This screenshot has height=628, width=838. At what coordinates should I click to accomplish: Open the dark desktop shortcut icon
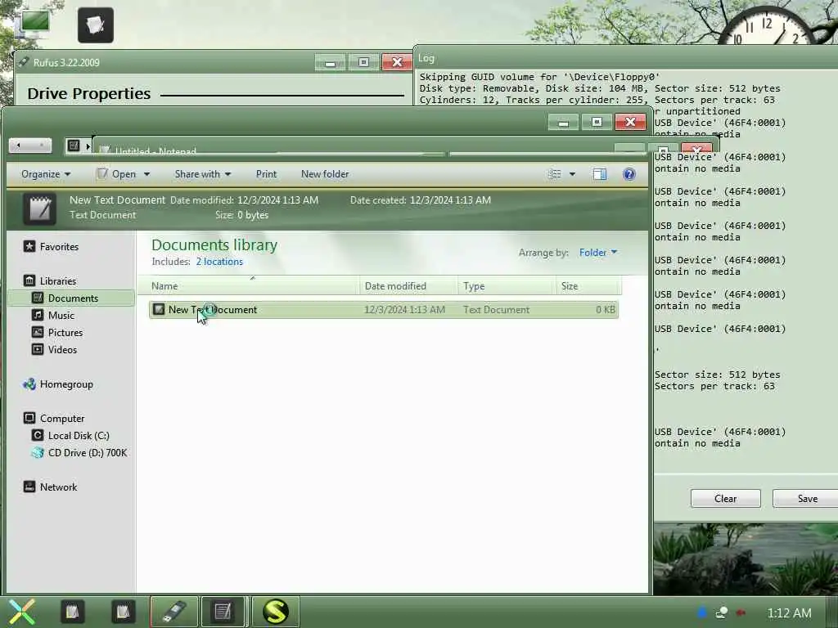coord(96,25)
